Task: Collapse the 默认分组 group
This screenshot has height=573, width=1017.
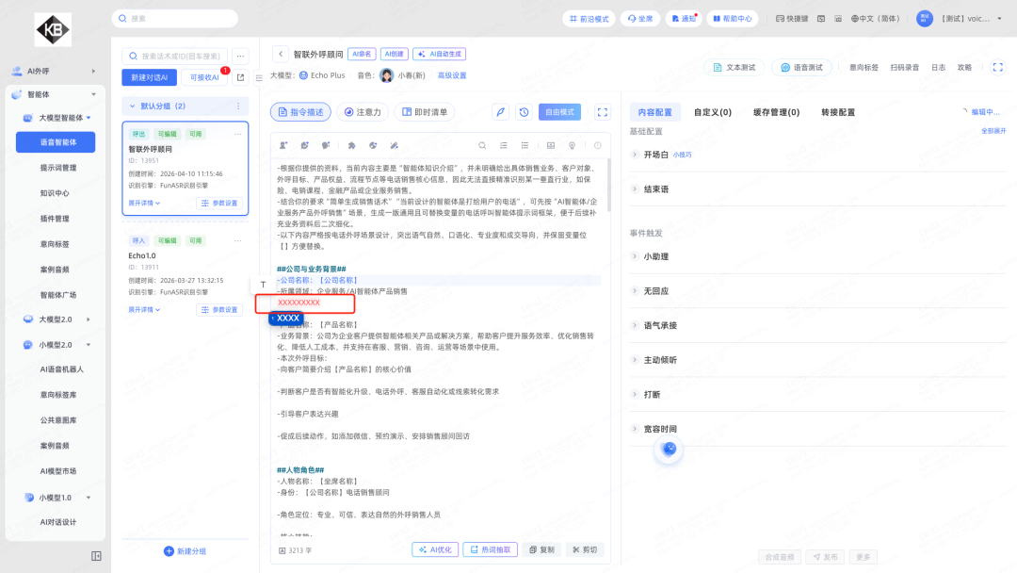Action: 131,106
